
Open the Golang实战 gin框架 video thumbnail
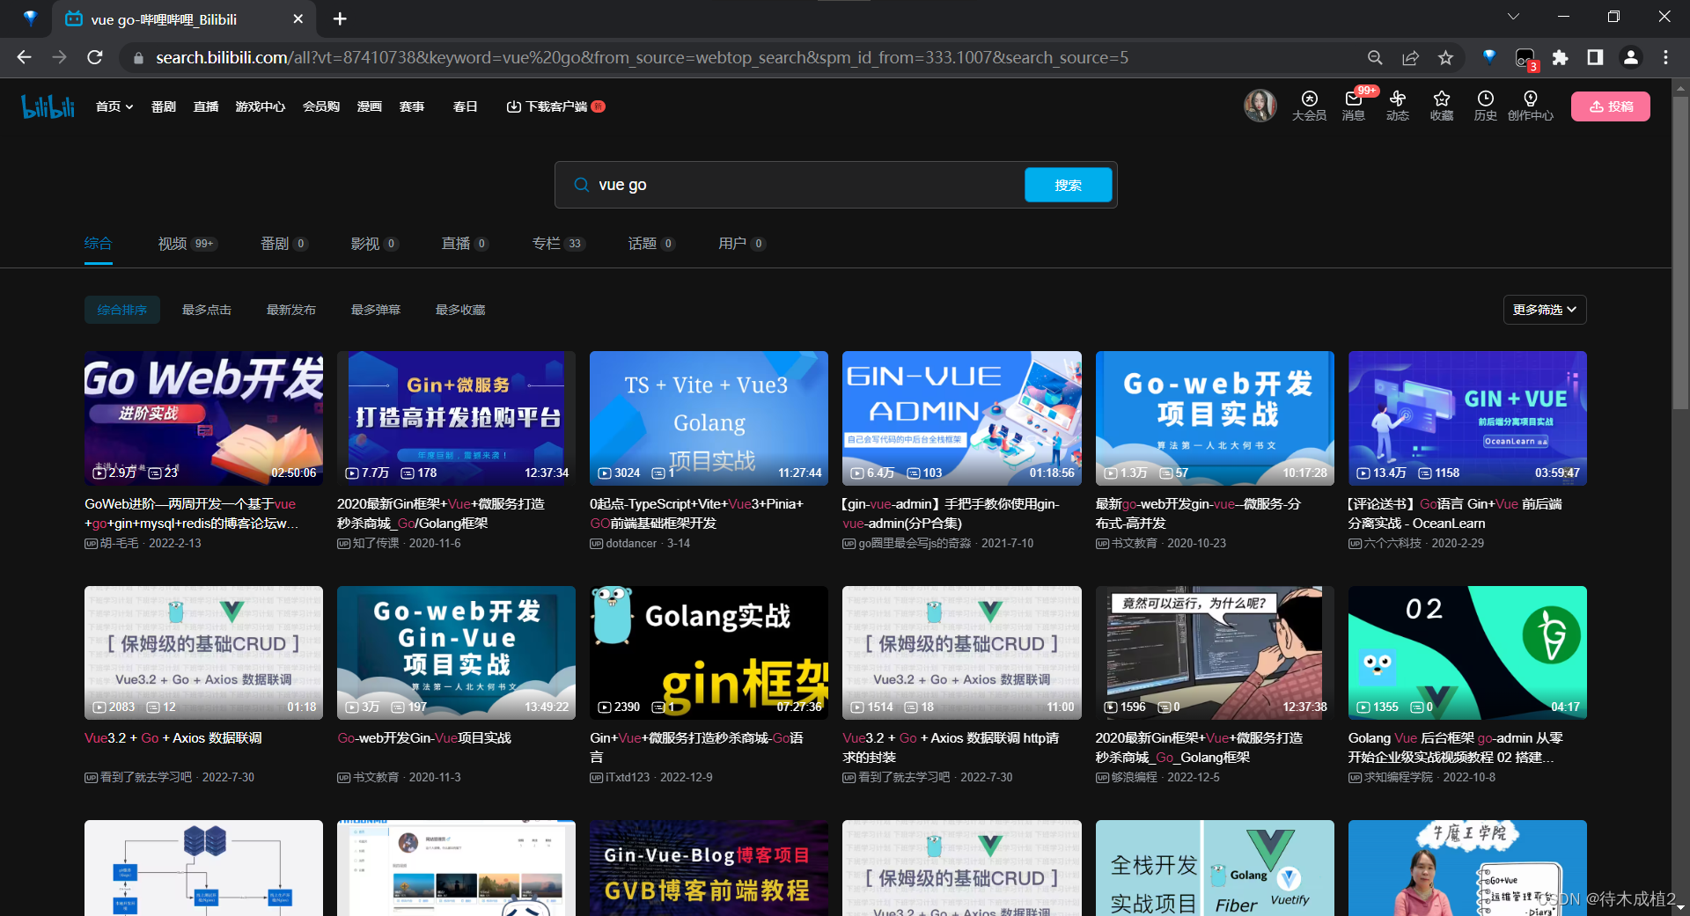pyautogui.click(x=709, y=653)
